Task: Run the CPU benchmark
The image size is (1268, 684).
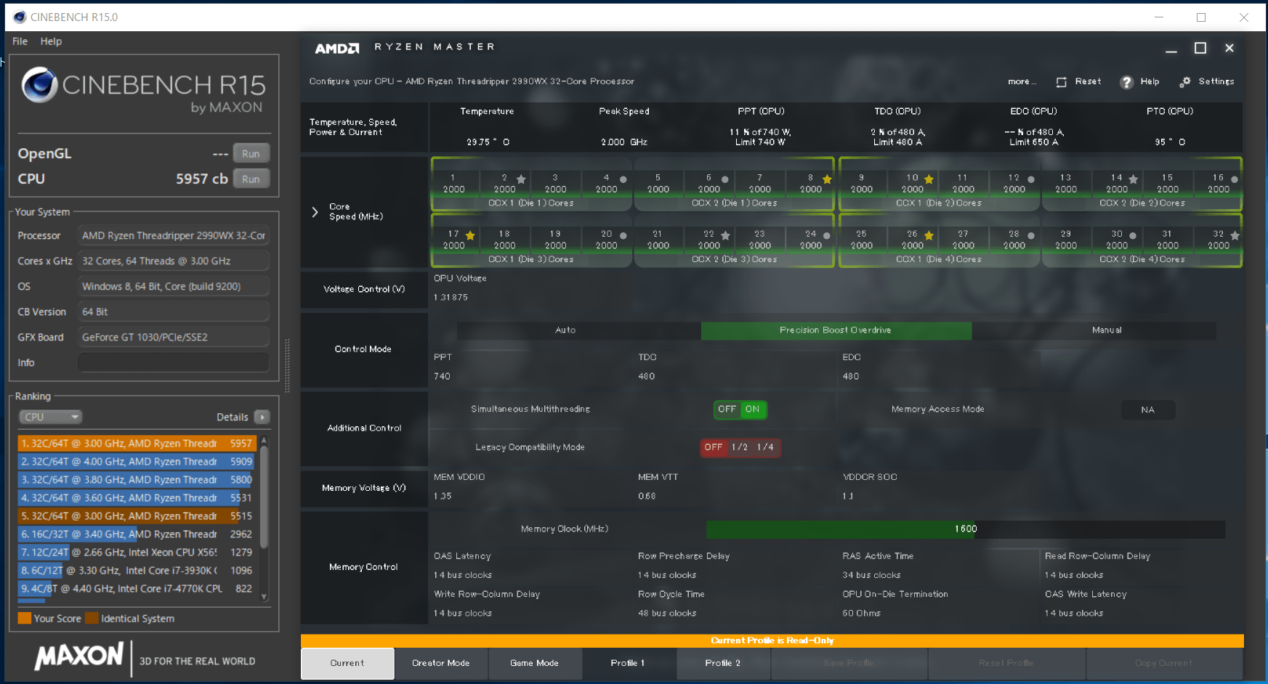Action: (x=251, y=179)
